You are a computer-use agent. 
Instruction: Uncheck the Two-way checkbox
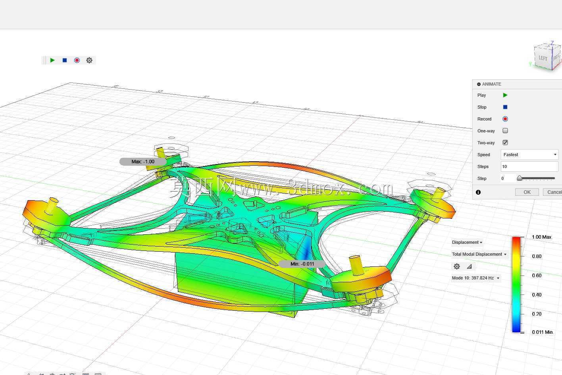(505, 143)
